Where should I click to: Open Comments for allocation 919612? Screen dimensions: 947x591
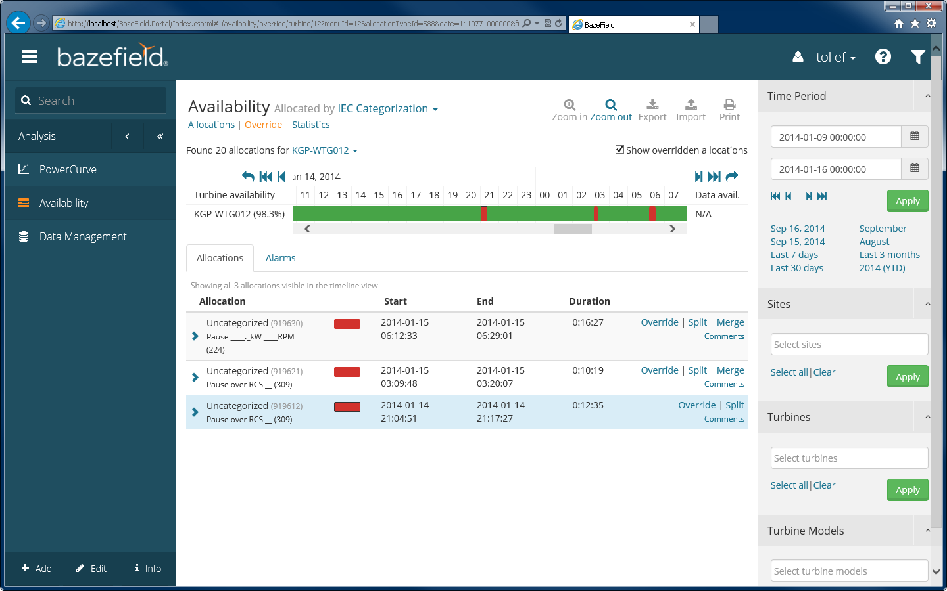(x=724, y=419)
